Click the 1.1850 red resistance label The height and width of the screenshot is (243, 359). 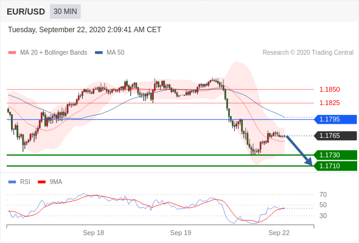329,89
